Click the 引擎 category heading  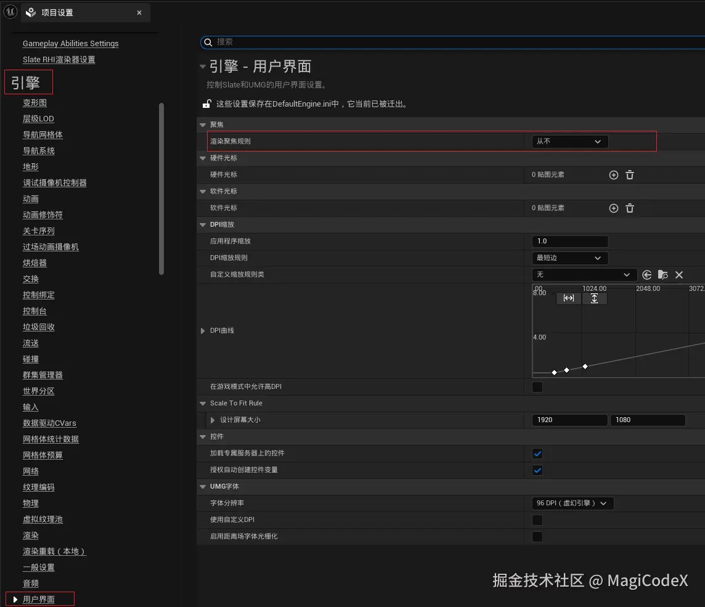click(26, 83)
